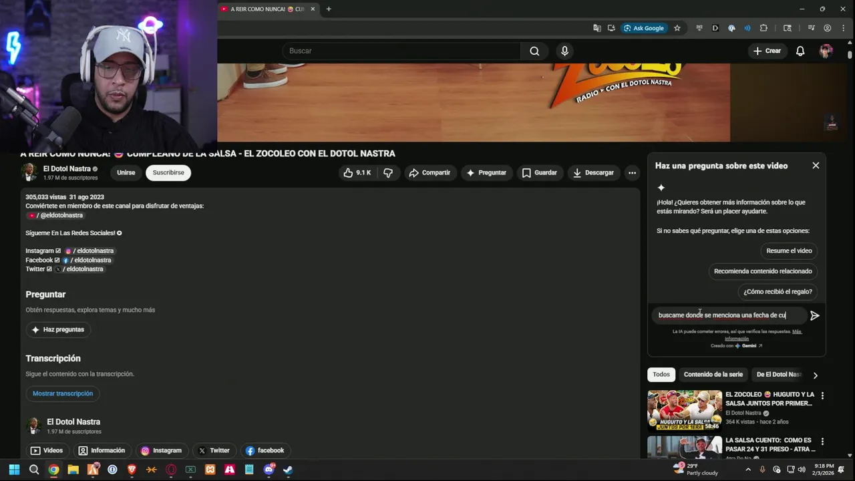Open Windows taskbar search
Screen dimensions: 855x481
point(34,470)
